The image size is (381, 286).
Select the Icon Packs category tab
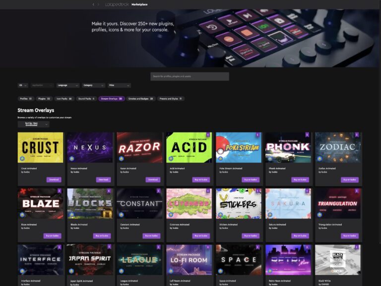click(64, 99)
